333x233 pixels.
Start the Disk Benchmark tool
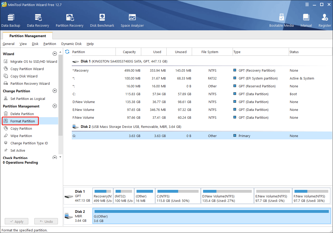pos(102,20)
